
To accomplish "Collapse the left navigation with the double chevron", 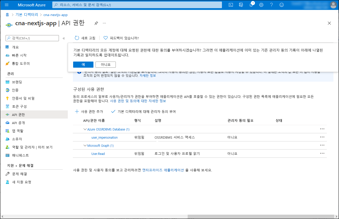I will [x=64, y=38].
